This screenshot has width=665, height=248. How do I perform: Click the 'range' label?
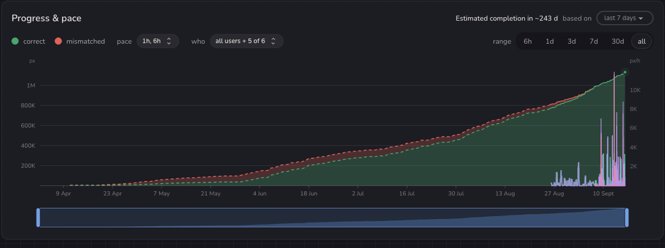502,41
